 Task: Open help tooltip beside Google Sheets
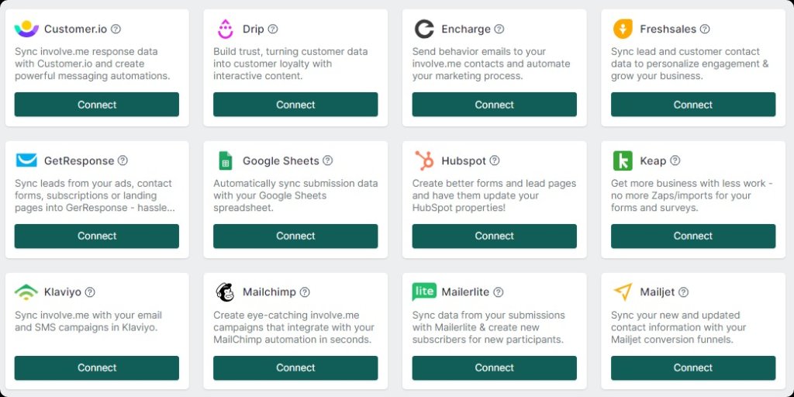click(x=328, y=161)
